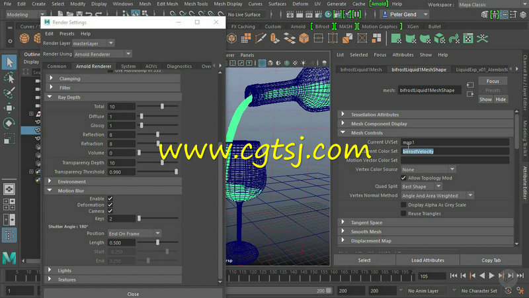Click the Current Color Set input field
This screenshot has height=298, width=529.
tap(455, 152)
